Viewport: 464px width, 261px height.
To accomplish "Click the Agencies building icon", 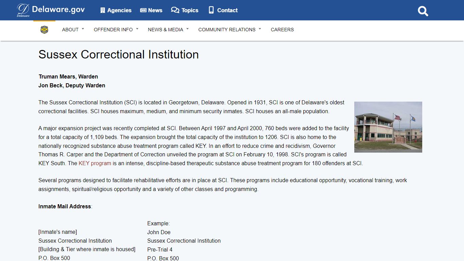I will click(x=103, y=10).
